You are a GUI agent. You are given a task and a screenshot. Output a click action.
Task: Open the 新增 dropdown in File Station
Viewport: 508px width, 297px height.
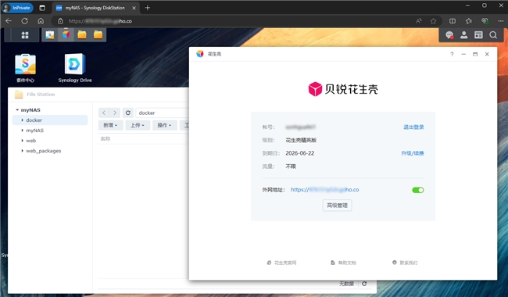click(110, 125)
